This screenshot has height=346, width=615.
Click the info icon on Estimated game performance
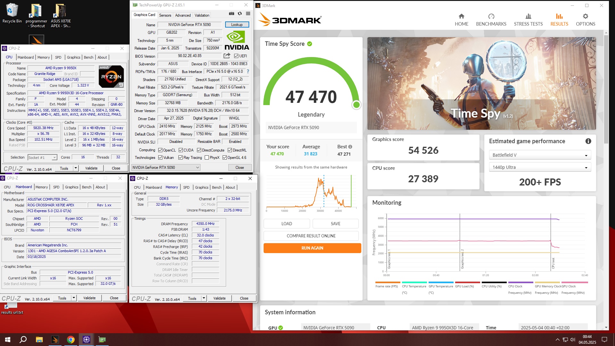(x=588, y=141)
